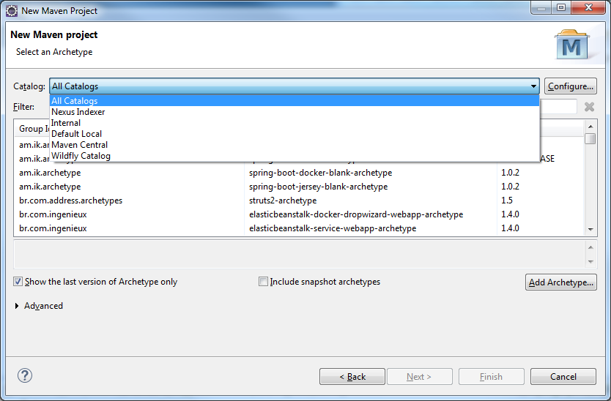The image size is (611, 401).
Task: Click the Add Archetype... button
Action: [560, 282]
